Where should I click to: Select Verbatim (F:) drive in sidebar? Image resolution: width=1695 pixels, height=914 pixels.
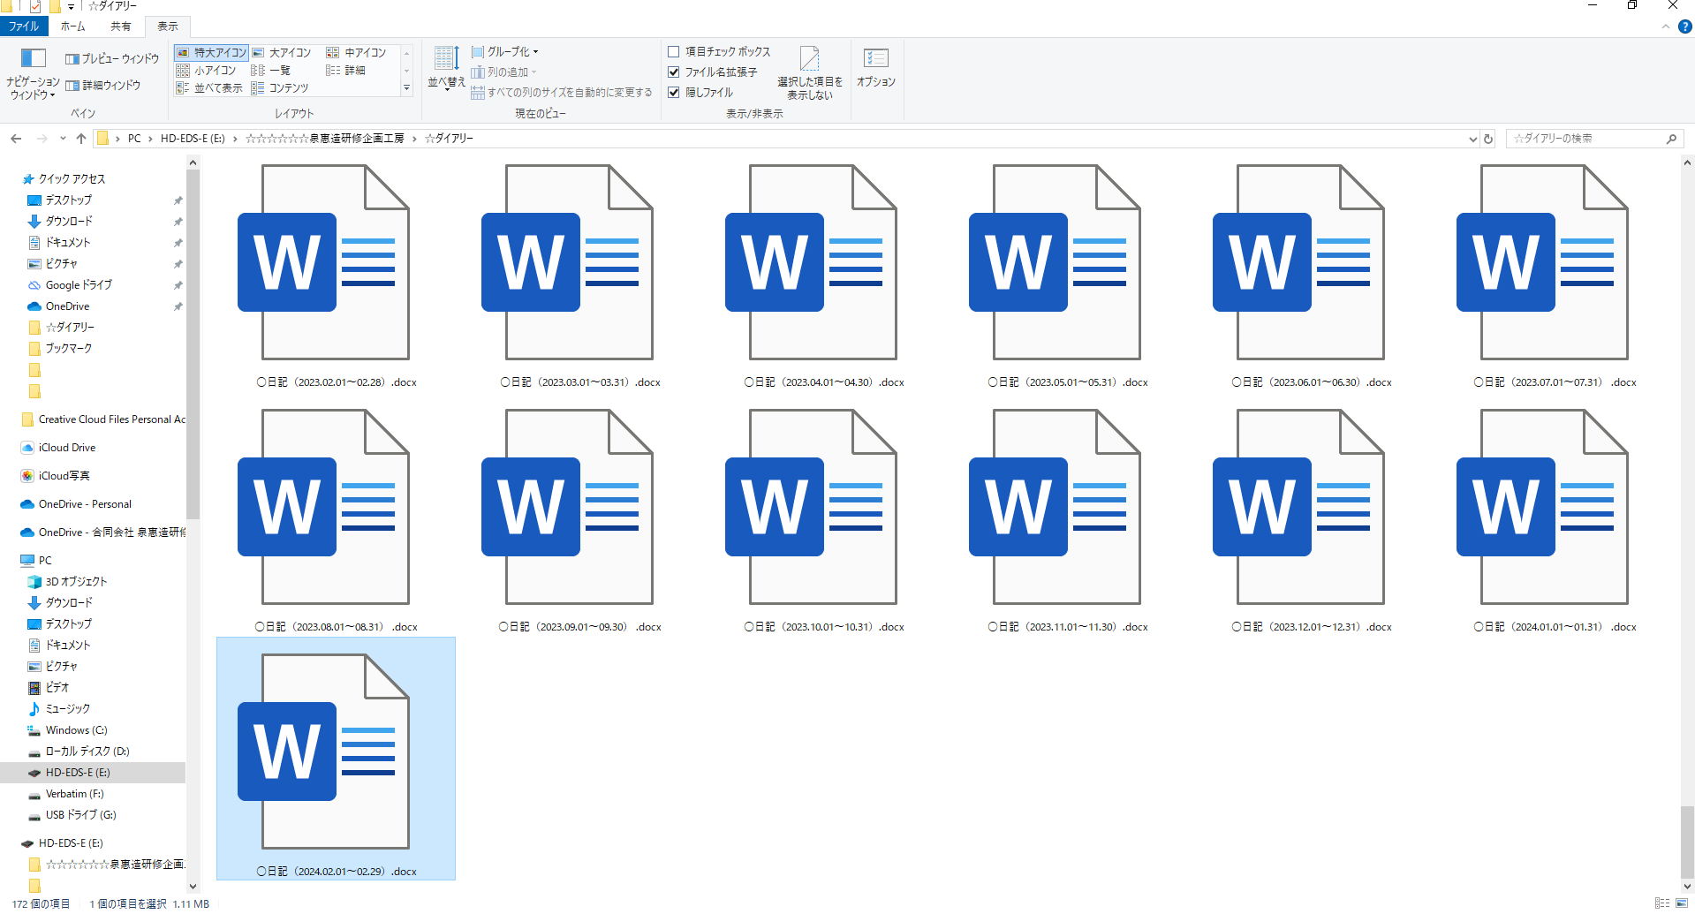tap(74, 794)
